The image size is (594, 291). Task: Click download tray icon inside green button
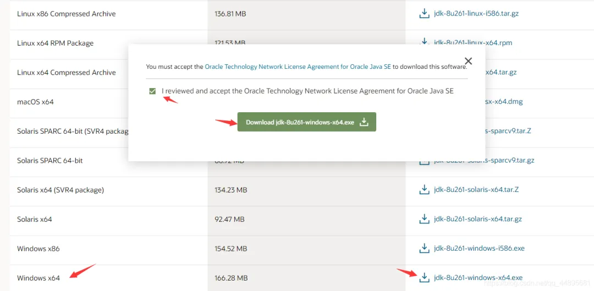[364, 122]
